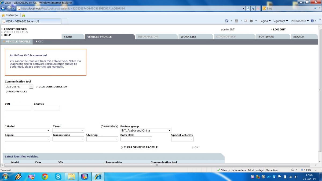This screenshot has height=181, width=322.
Task: Click the HELP link
Action: pyautogui.click(x=7, y=35)
